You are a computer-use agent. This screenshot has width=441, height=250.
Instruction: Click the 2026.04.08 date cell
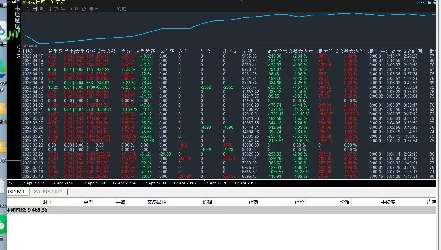pyautogui.click(x=33, y=87)
